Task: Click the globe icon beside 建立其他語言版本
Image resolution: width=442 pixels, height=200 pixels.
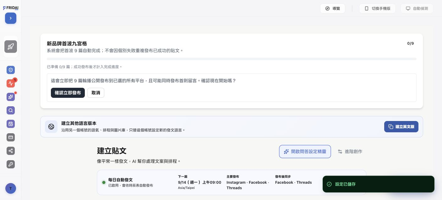Action: (51, 127)
